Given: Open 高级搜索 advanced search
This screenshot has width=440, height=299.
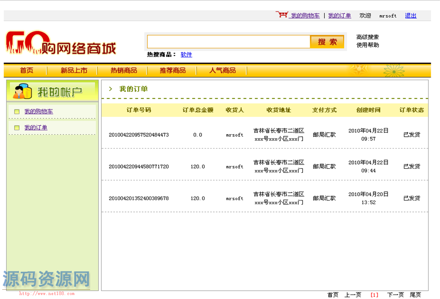Looking at the screenshot, I should click(367, 37).
